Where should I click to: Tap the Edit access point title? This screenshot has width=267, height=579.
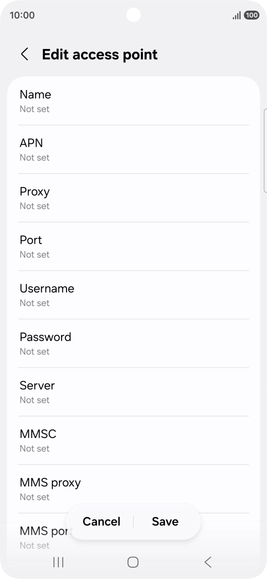click(100, 55)
